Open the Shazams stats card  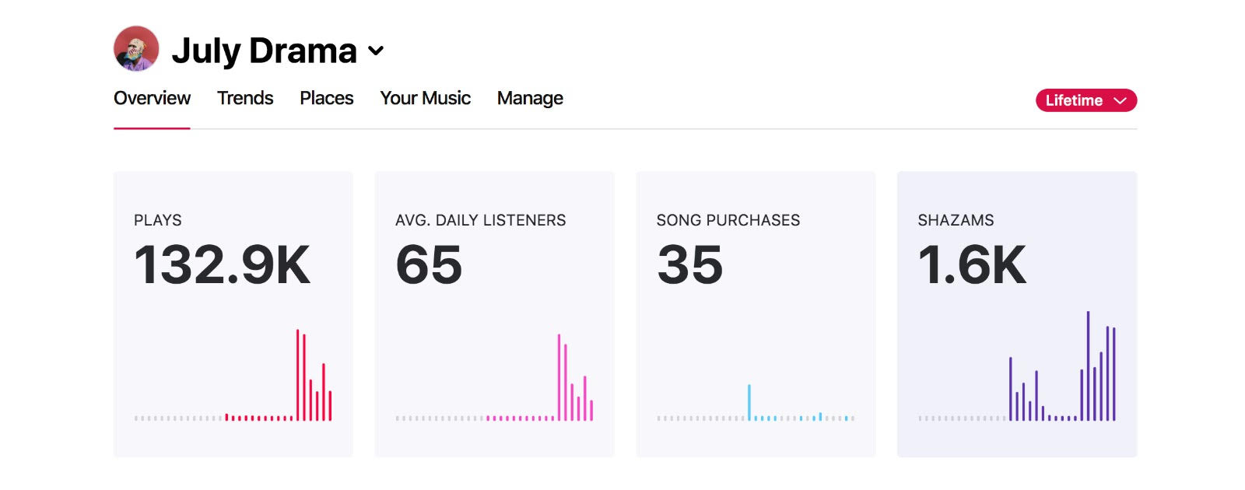(x=1017, y=314)
